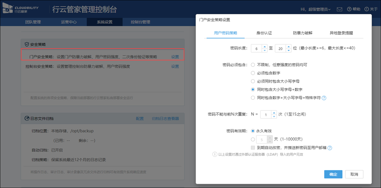
Task: Click the shield icon beside 安全策略
Action: point(27,44)
